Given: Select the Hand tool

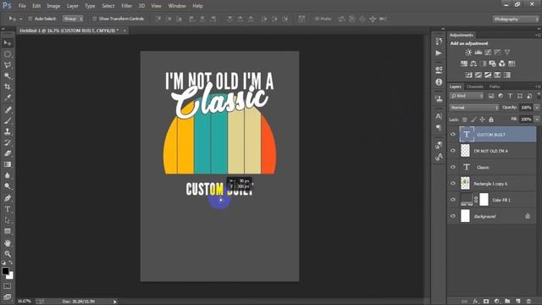Looking at the screenshot, I should tap(8, 243).
